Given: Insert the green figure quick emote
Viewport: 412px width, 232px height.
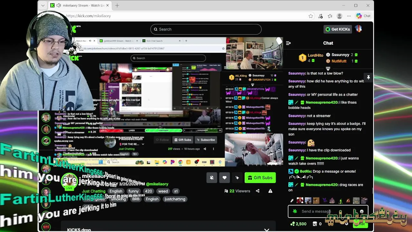Looking at the screenshot, I should tap(340, 201).
